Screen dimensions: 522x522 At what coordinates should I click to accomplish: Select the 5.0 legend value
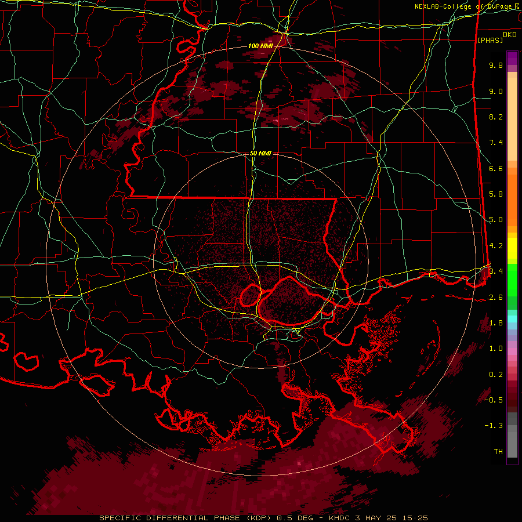pos(496,220)
